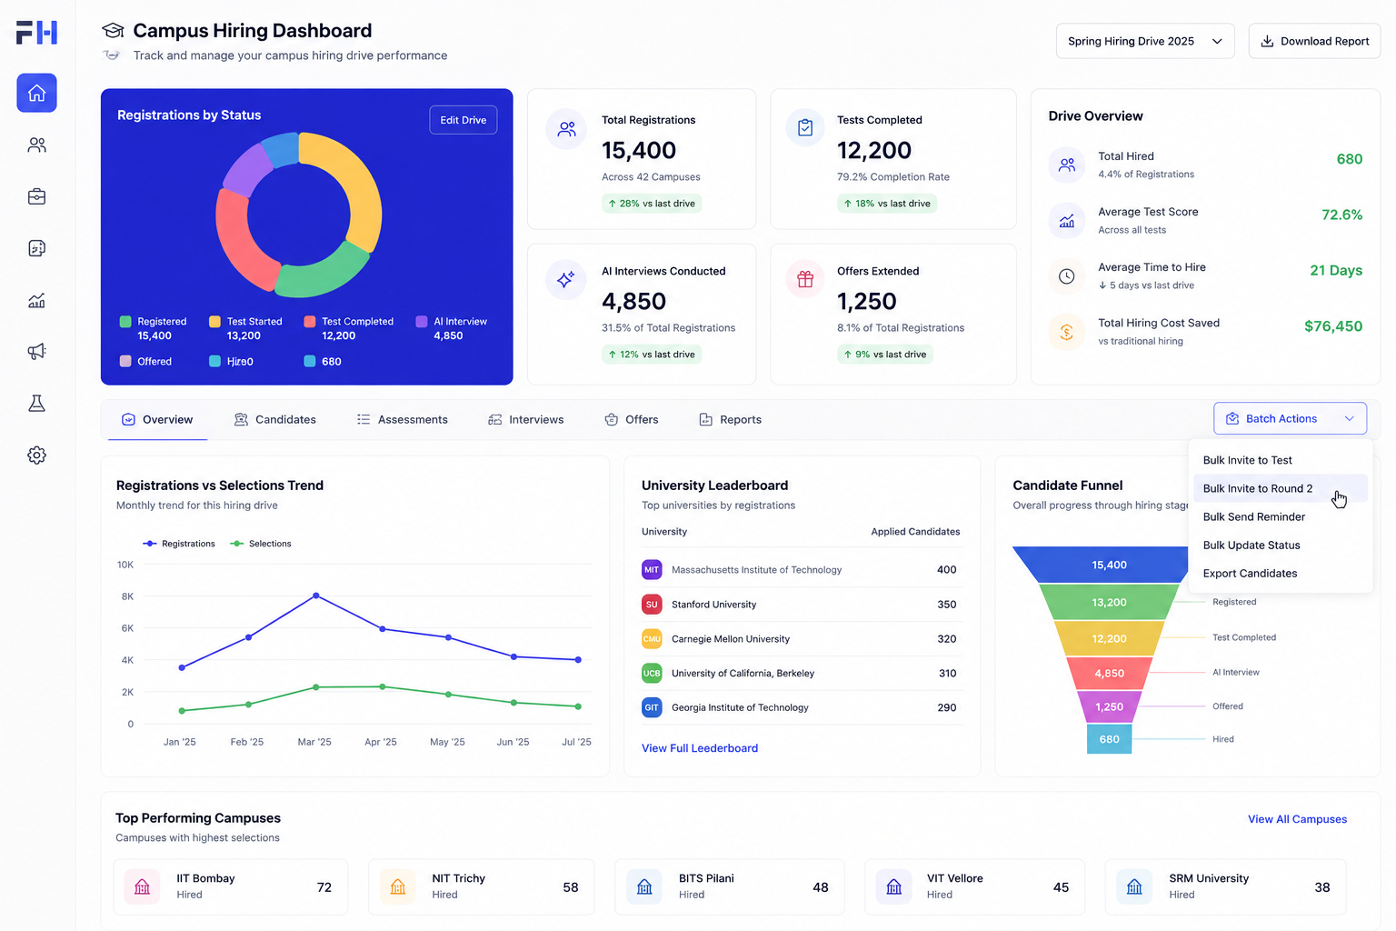
Task: Click the 4,850 funnel segment
Action: tap(1109, 673)
